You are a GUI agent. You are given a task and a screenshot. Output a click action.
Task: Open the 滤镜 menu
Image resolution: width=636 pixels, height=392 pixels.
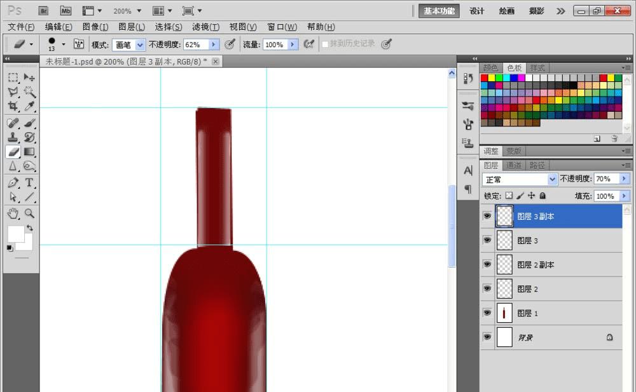[x=205, y=27]
